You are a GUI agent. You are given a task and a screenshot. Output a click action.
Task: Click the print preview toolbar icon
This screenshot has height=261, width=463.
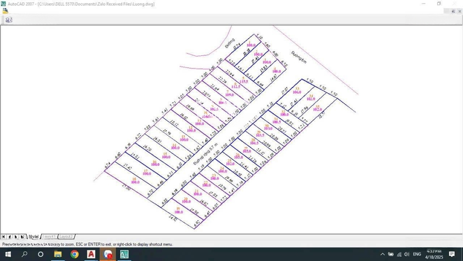(9, 20)
